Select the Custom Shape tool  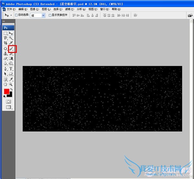pyautogui.click(x=11, y=74)
